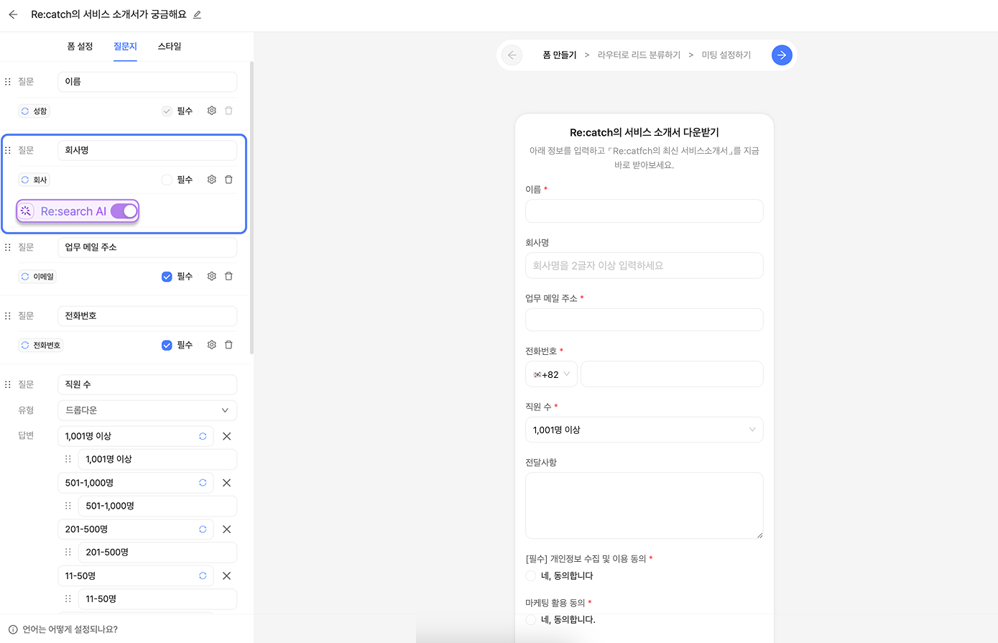Grab drag handle of 1,001명 이상 sub-option
The width and height of the screenshot is (998, 643).
[x=68, y=459]
